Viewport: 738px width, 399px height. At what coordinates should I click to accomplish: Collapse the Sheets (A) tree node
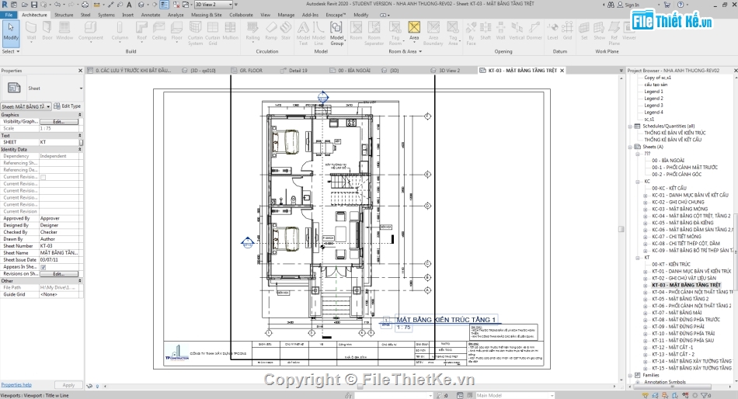click(630, 147)
